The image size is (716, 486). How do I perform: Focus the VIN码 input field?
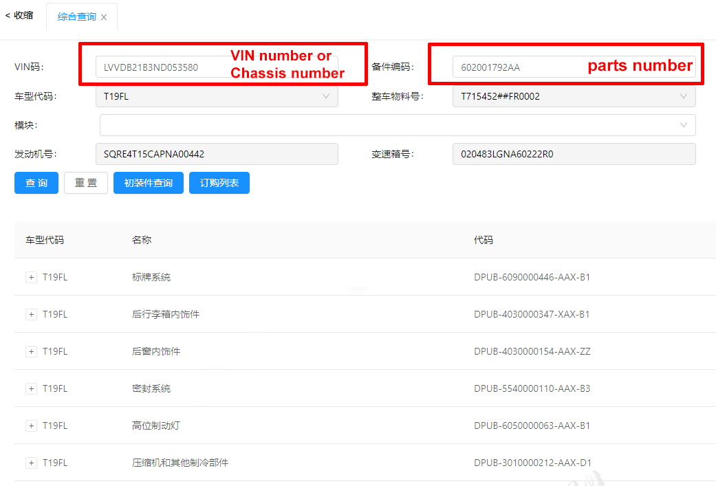pyautogui.click(x=217, y=67)
